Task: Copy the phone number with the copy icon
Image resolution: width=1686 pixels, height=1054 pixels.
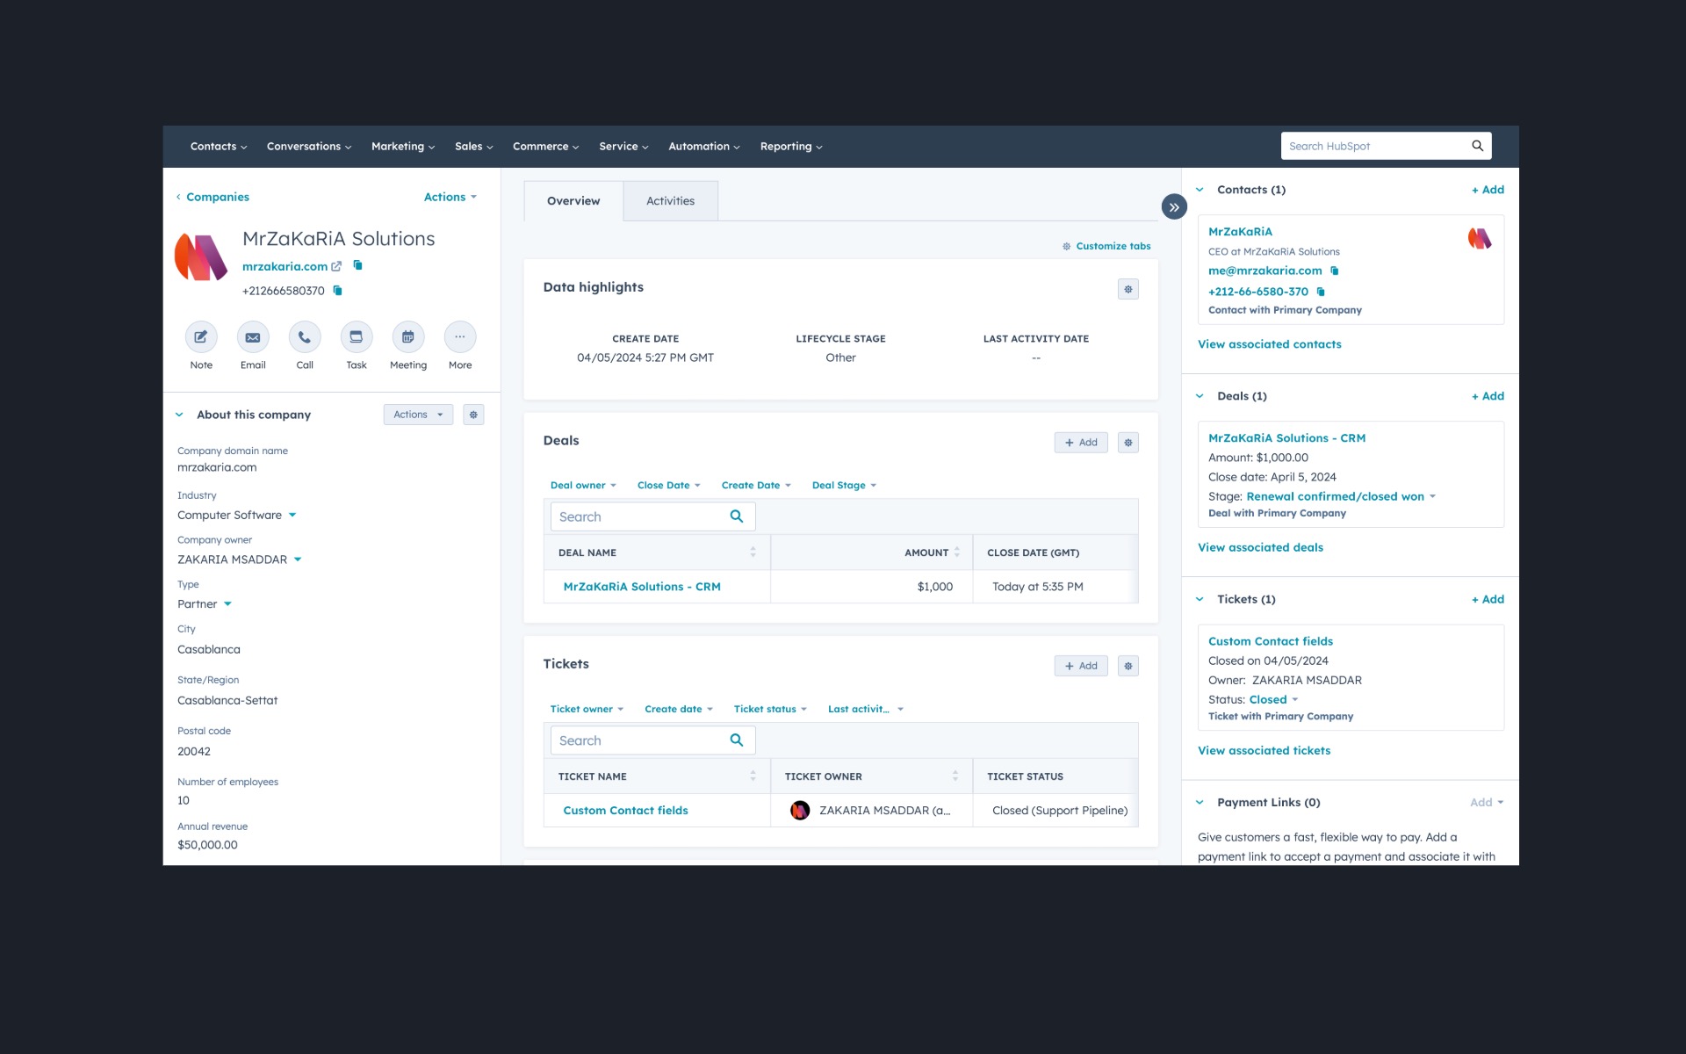Action: click(336, 290)
